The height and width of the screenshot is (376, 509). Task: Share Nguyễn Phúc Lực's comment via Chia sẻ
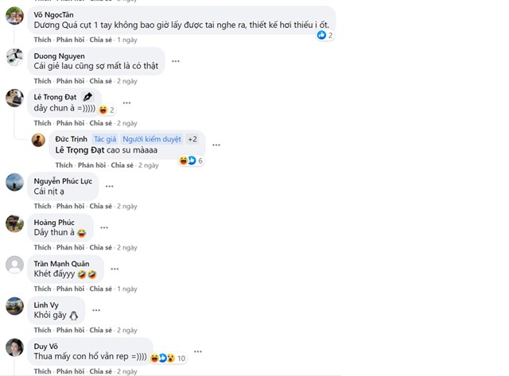pyautogui.click(x=101, y=206)
